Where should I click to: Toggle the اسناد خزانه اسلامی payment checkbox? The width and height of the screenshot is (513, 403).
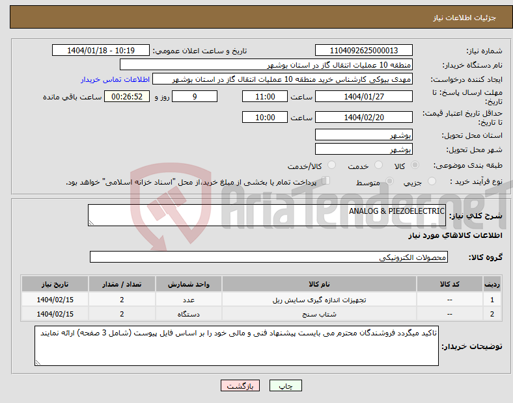click(x=326, y=181)
